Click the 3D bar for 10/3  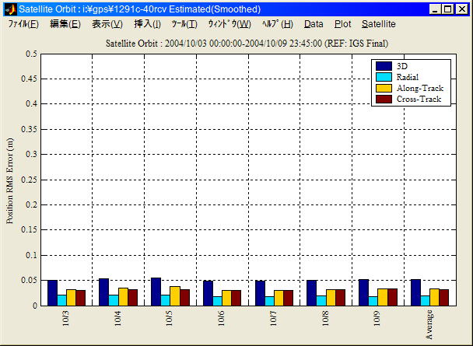pyautogui.click(x=52, y=293)
